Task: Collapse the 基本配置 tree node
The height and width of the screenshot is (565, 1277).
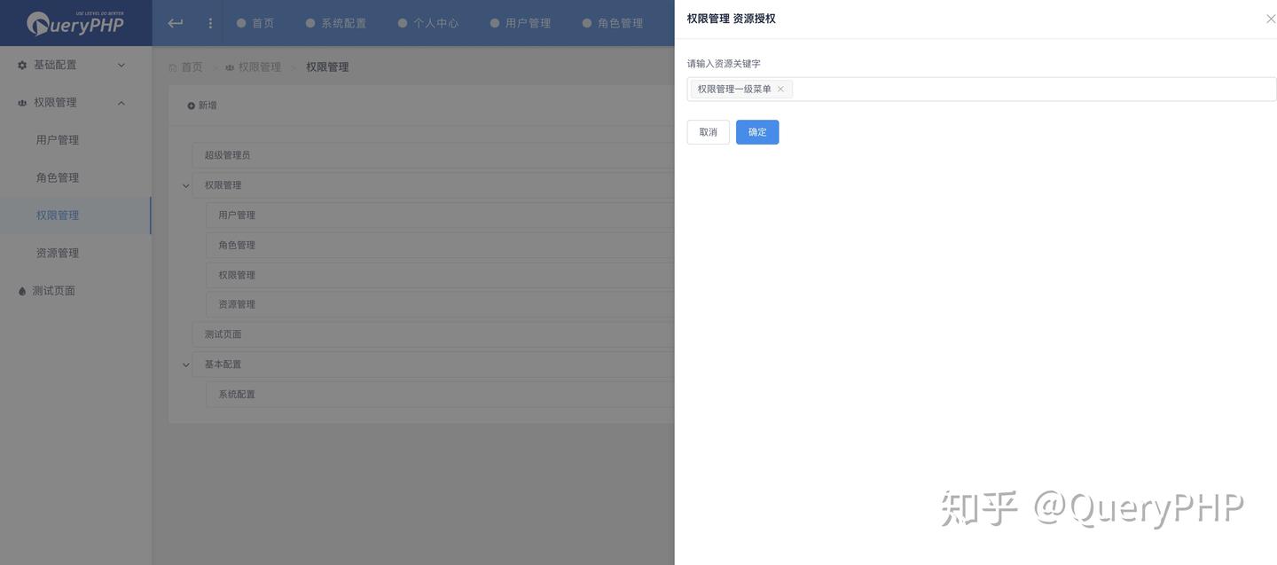Action: click(x=185, y=365)
